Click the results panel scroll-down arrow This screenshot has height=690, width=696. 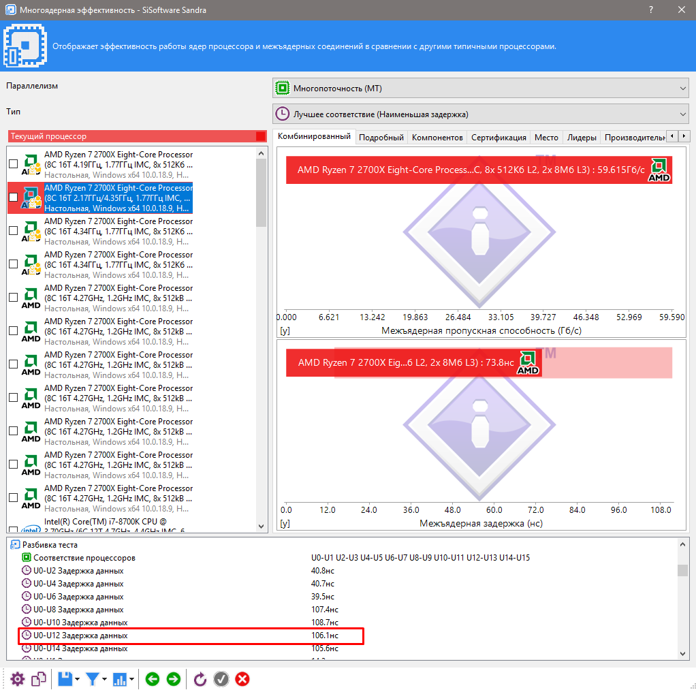(682, 654)
